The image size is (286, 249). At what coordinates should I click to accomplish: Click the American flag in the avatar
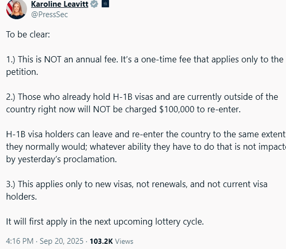click(9, 7)
